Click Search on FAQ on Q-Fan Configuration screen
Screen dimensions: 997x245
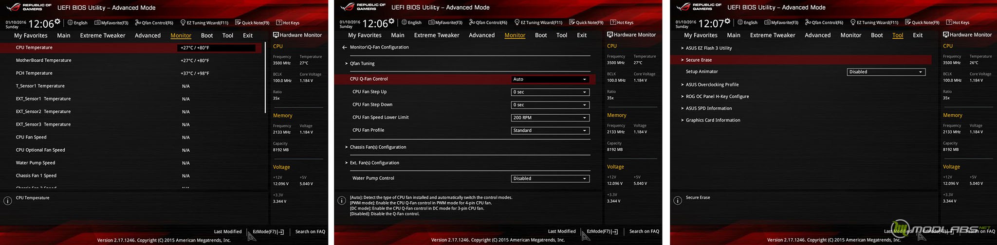[x=644, y=231]
